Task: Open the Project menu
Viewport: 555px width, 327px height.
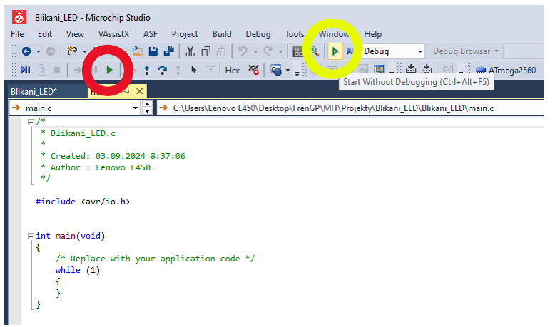Action: coord(185,34)
